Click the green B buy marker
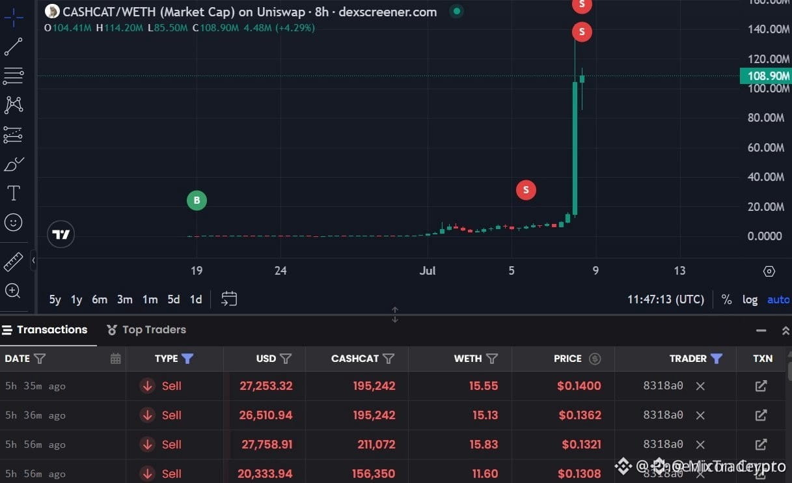 click(197, 200)
